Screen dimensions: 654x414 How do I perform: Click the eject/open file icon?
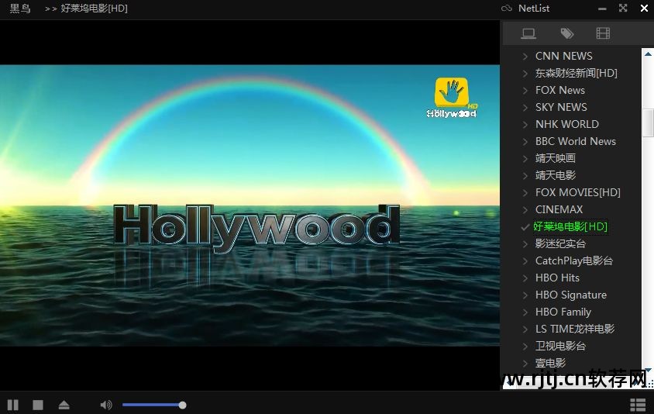(64, 405)
